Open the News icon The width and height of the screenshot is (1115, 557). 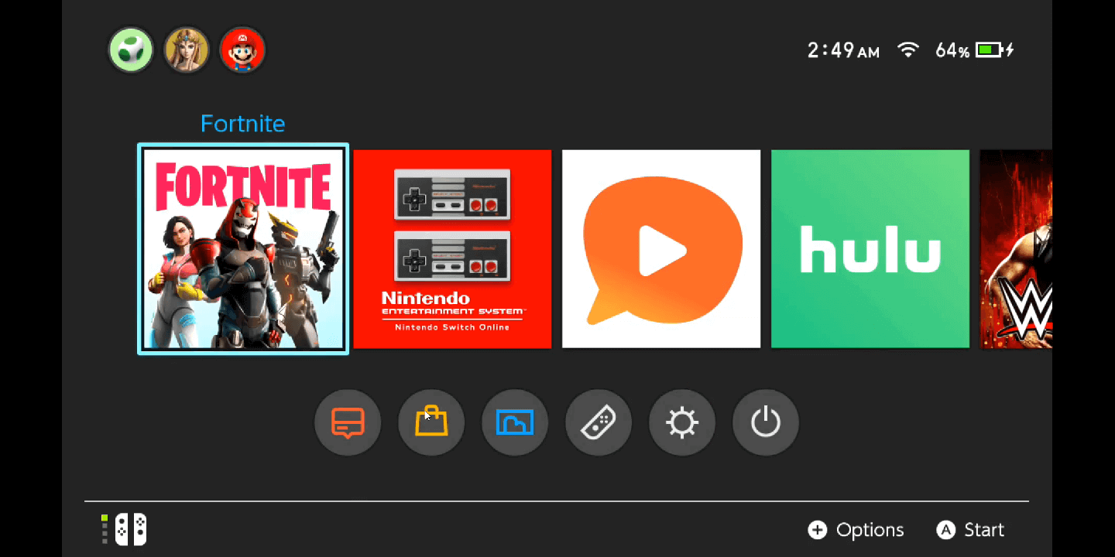(x=348, y=422)
